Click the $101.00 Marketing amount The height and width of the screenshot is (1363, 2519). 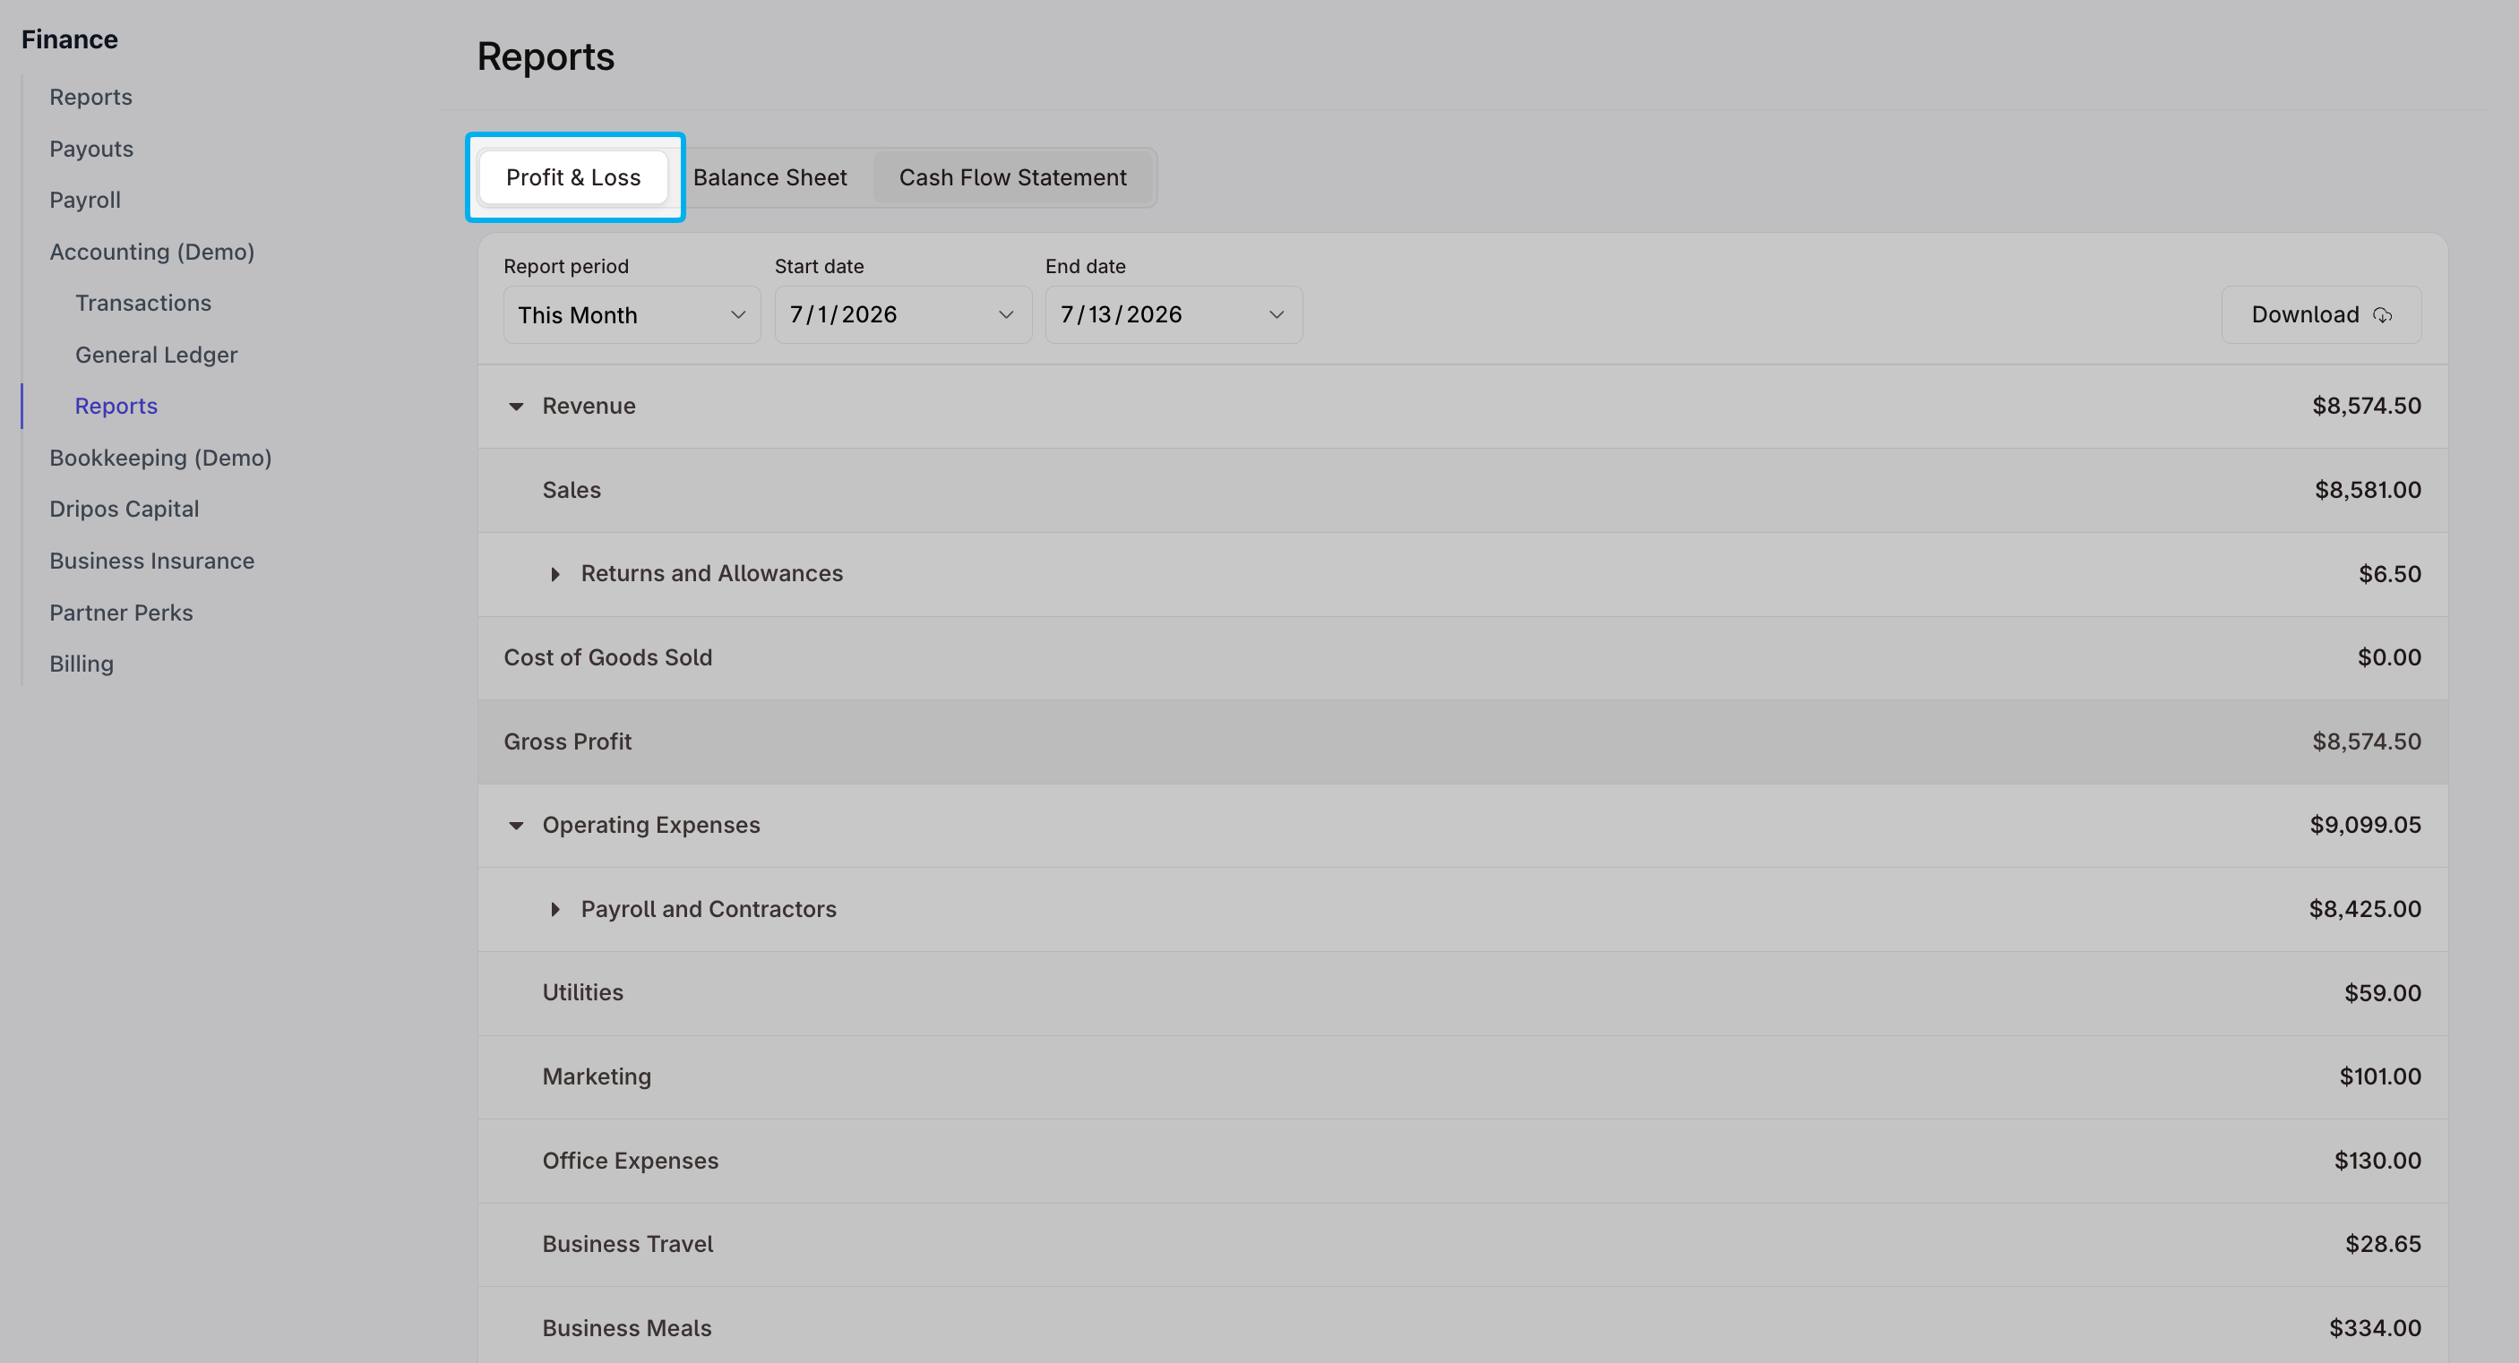pyautogui.click(x=2380, y=1076)
